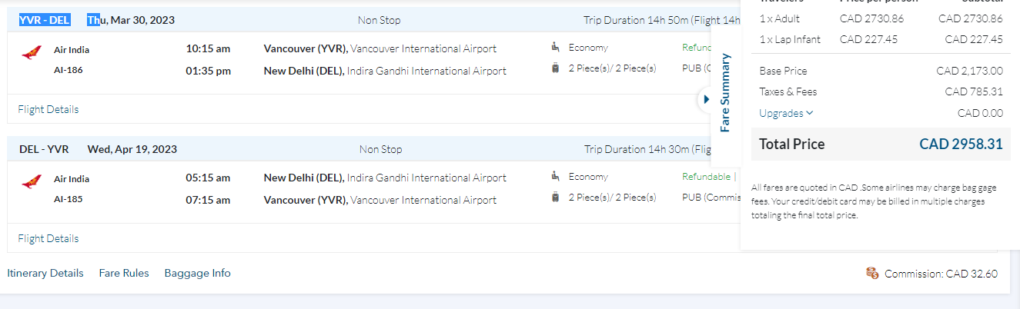Switch to the Itinerary Details tab

pos(45,273)
